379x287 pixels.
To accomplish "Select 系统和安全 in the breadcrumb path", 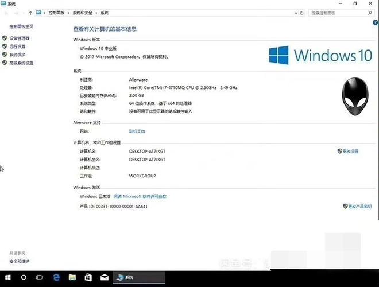I will [83, 13].
